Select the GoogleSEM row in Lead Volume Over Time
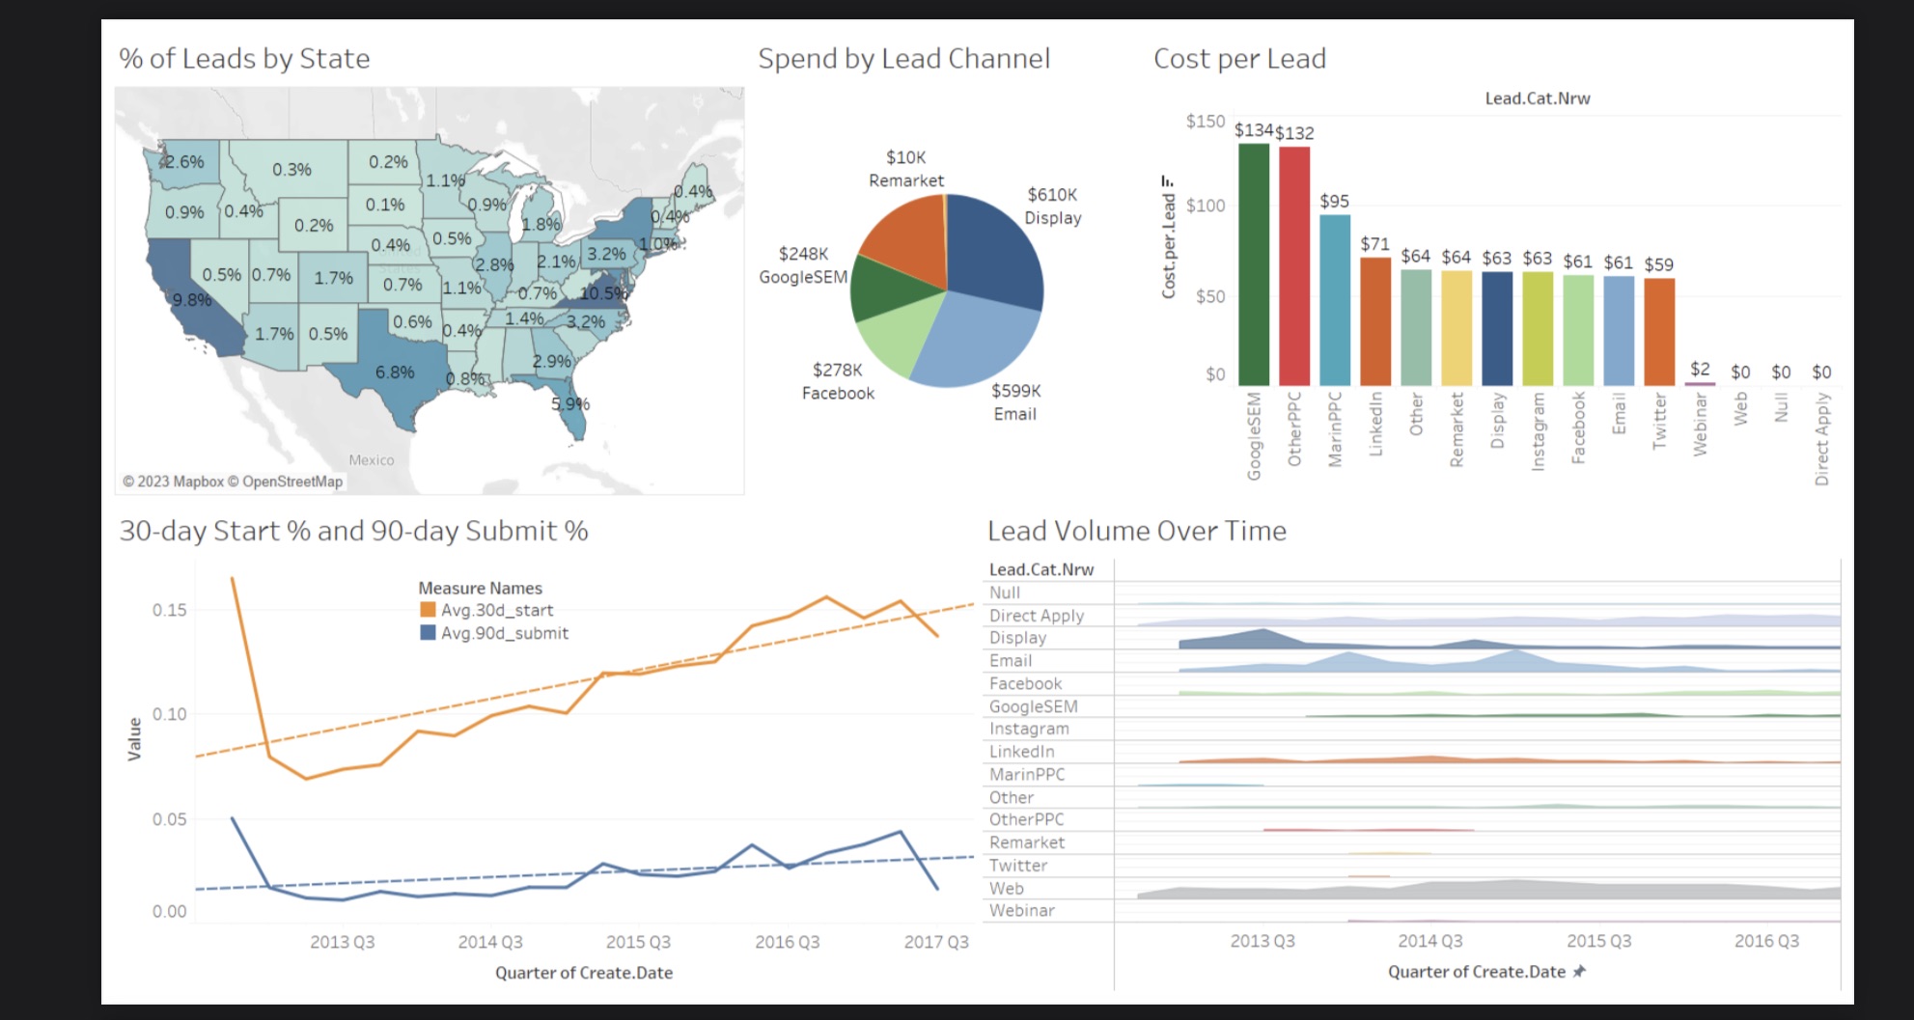Image resolution: width=1914 pixels, height=1020 pixels. click(1412, 706)
